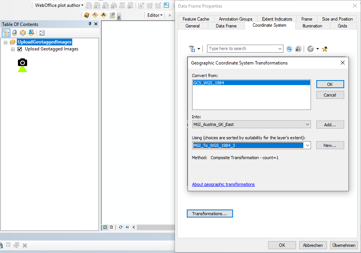Open Table Of Contents Options menu
The width and height of the screenshot is (361, 253).
pyautogui.click(x=42, y=32)
